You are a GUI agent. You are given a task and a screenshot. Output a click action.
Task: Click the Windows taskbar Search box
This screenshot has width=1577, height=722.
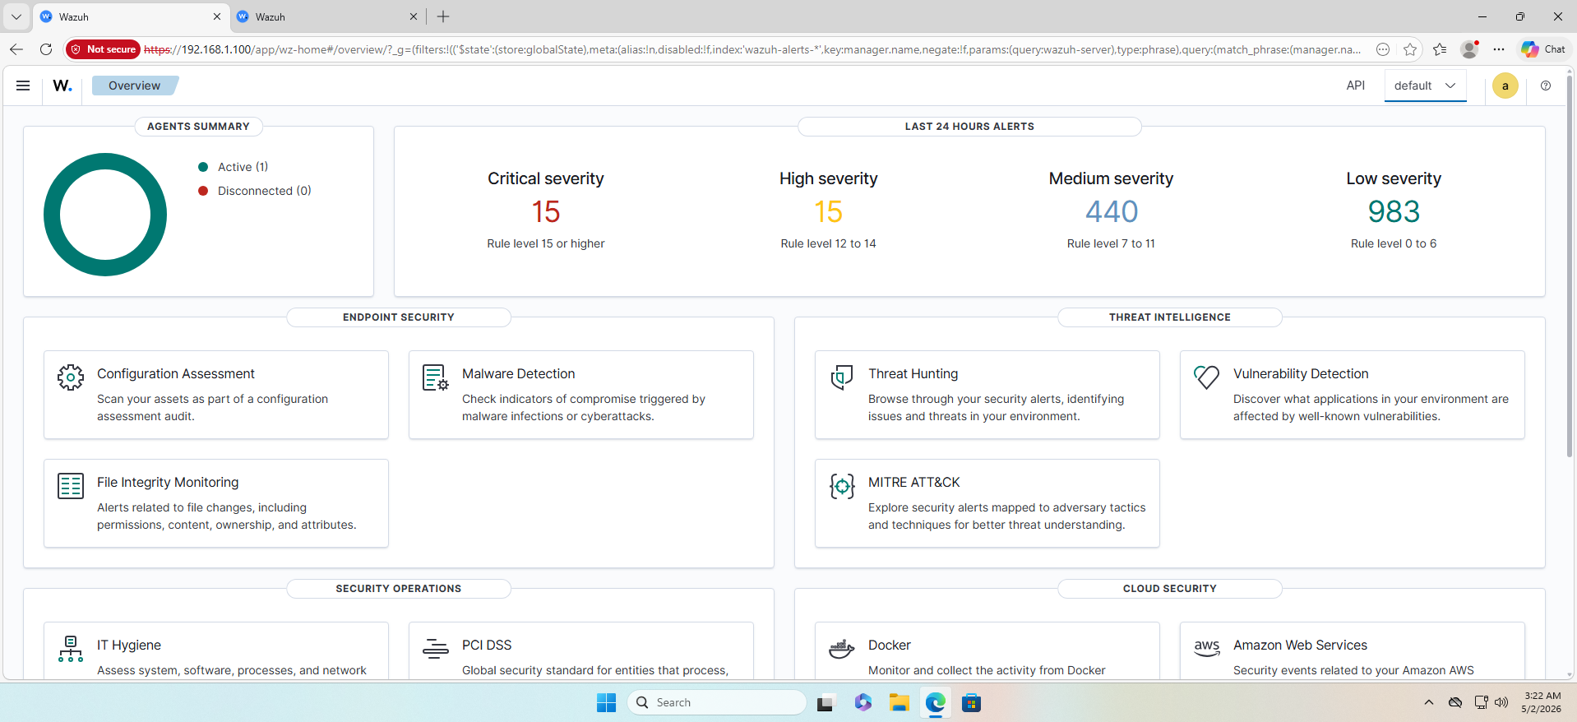pyautogui.click(x=717, y=702)
